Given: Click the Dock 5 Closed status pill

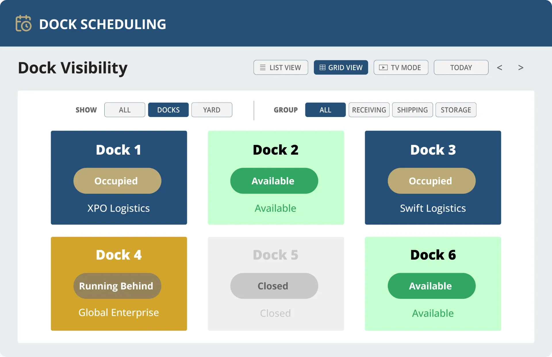Looking at the screenshot, I should coord(274,286).
